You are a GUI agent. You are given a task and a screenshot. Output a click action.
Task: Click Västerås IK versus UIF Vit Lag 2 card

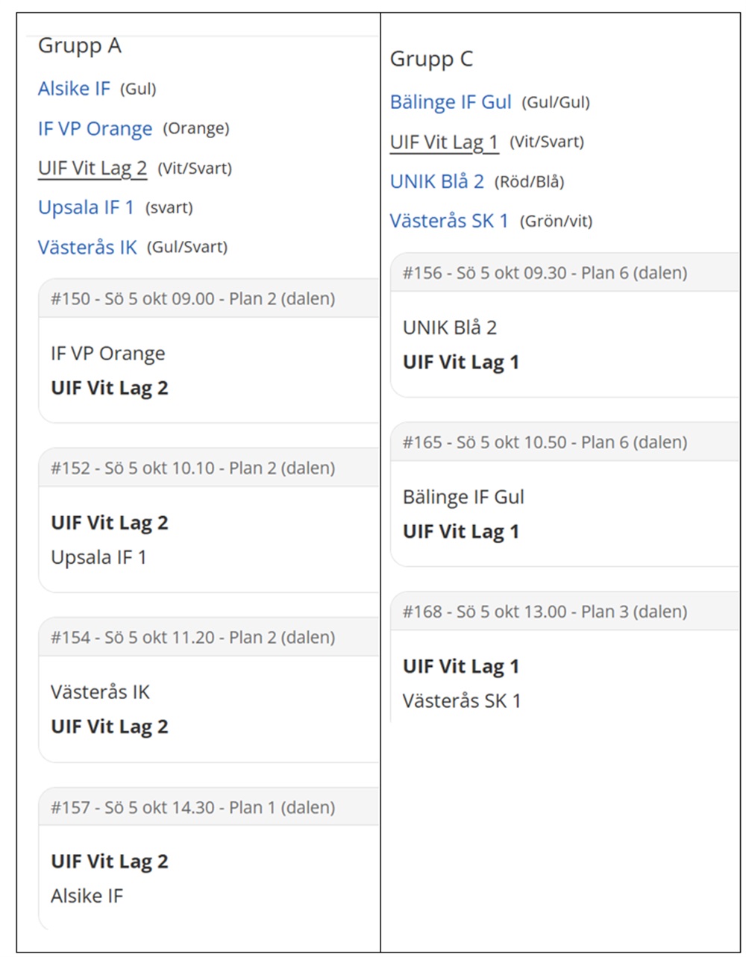click(x=209, y=709)
